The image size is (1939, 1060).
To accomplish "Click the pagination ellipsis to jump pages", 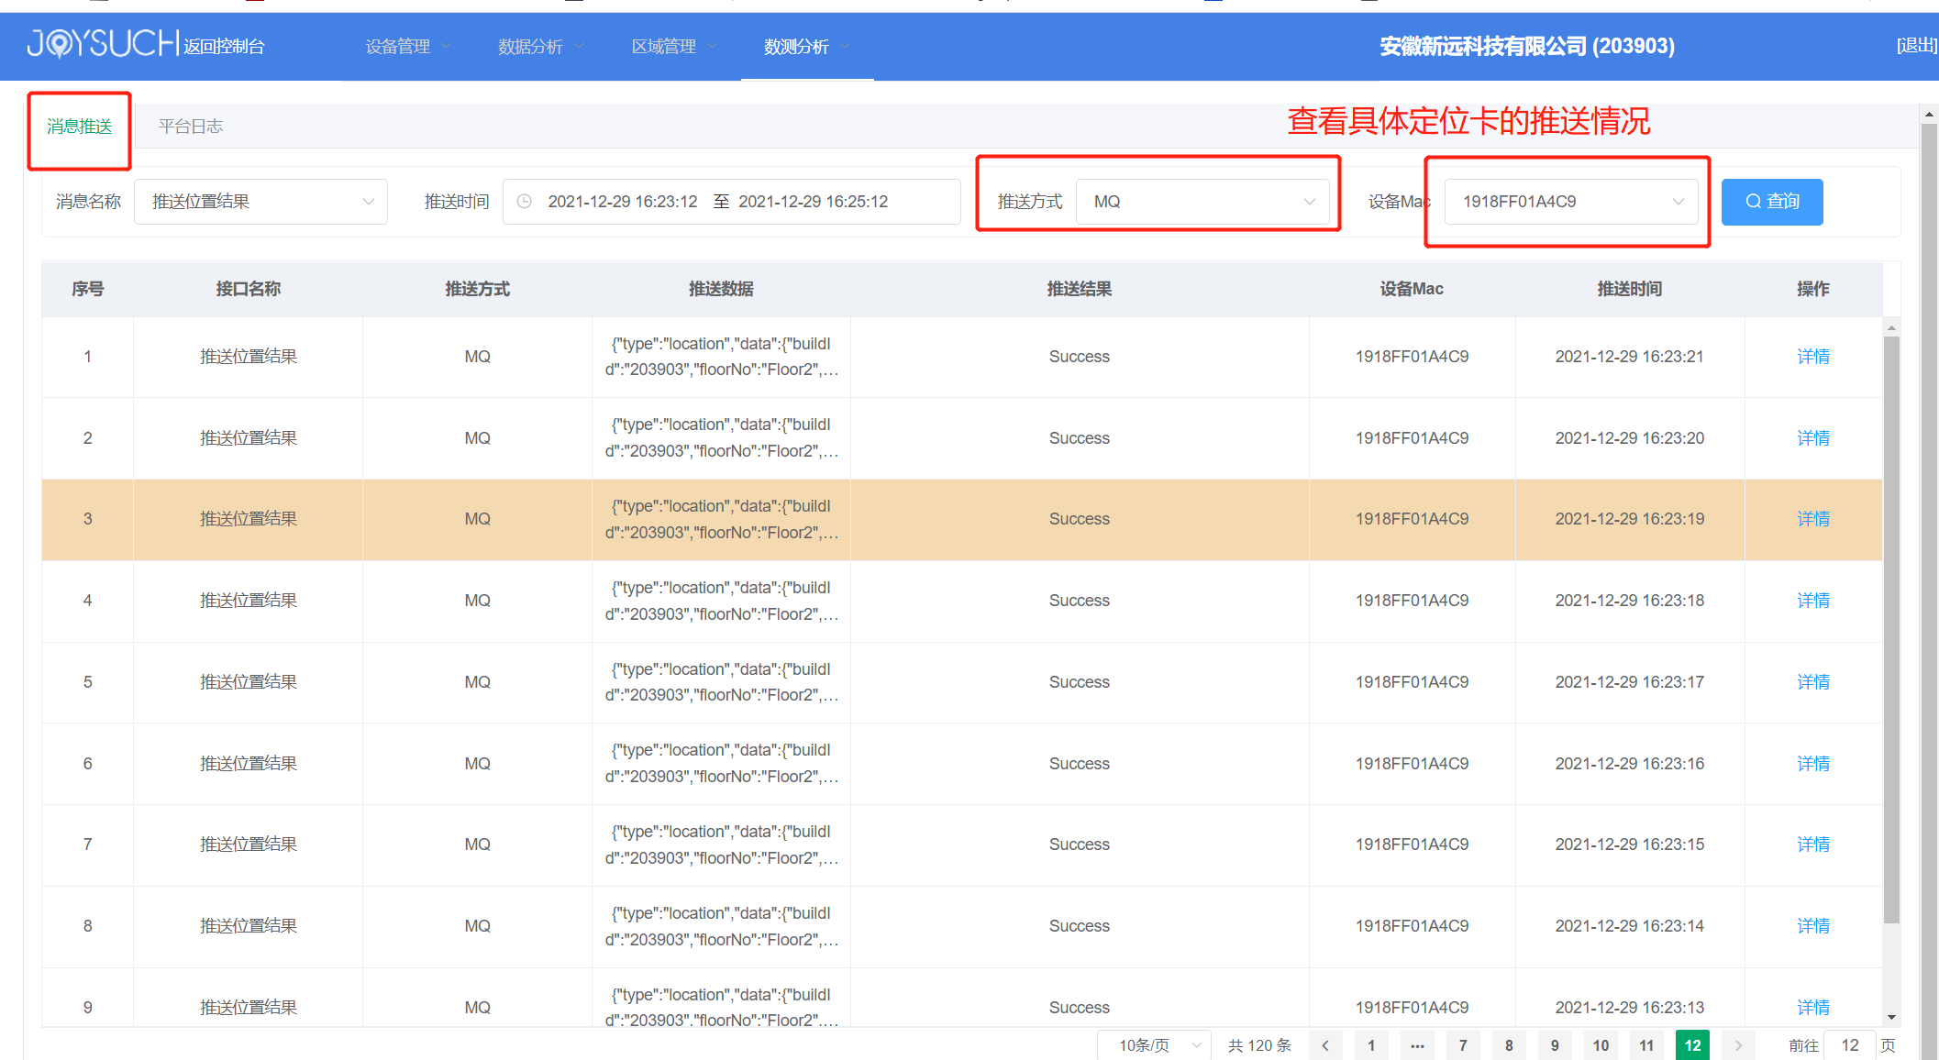I will (x=1417, y=1045).
